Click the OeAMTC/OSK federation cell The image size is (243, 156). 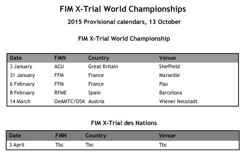tap(69, 101)
